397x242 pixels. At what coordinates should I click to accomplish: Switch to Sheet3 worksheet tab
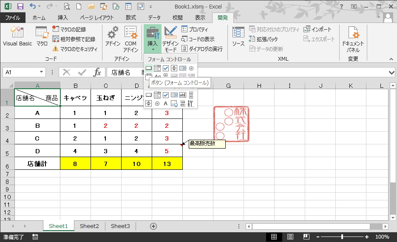click(x=120, y=226)
